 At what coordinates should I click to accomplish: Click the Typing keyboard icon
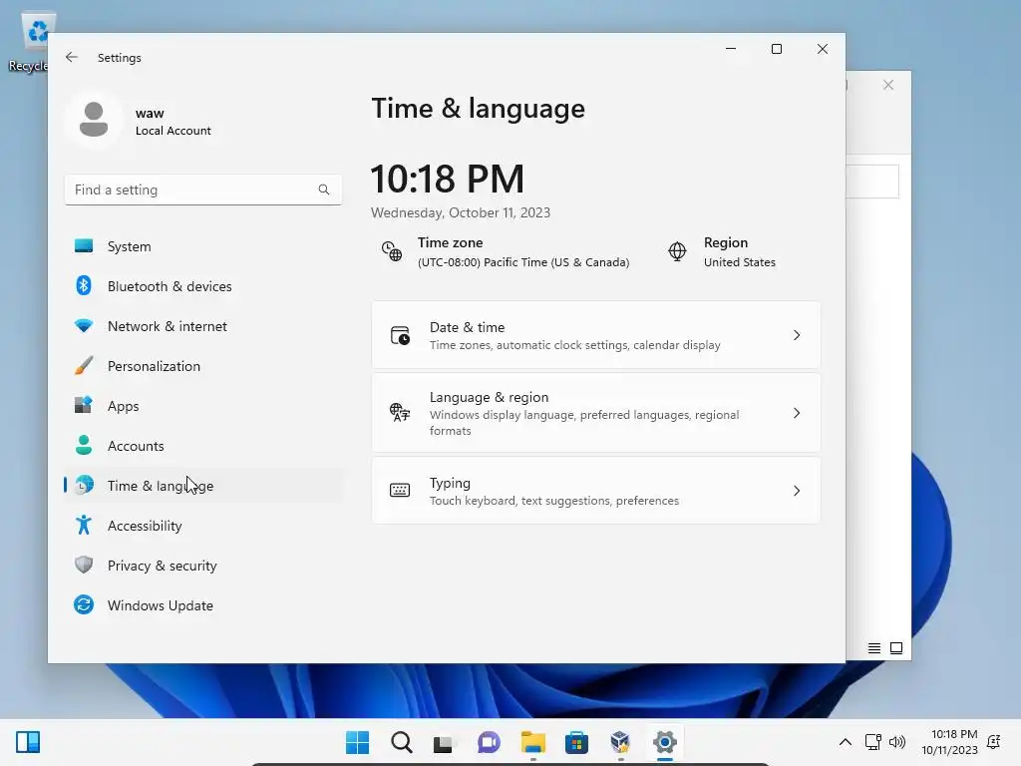coord(400,490)
